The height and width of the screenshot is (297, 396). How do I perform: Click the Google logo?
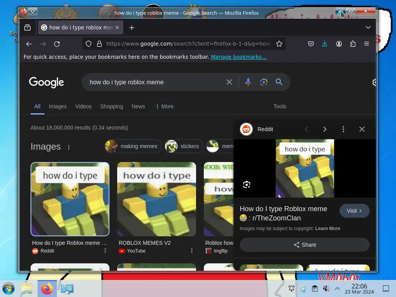46,82
